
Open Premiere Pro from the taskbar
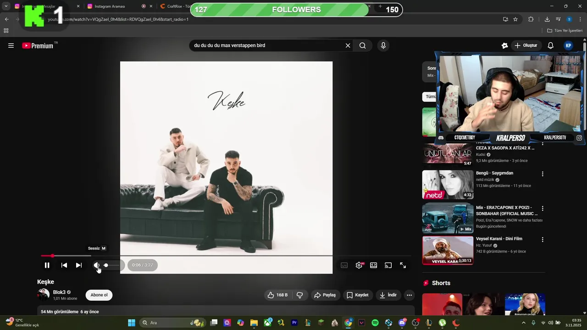pos(294,323)
